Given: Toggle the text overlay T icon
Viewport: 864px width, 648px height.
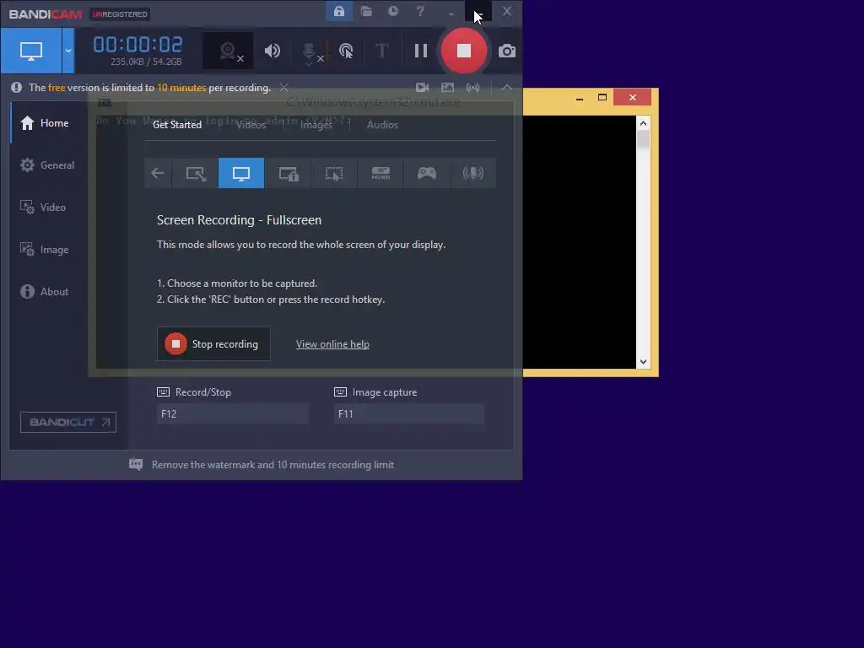Looking at the screenshot, I should click(x=381, y=51).
